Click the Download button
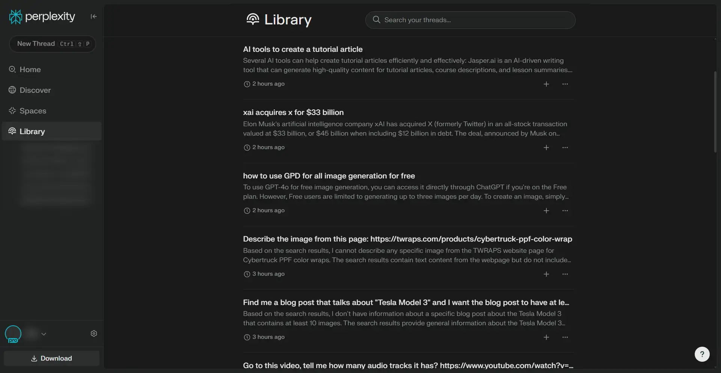721x373 pixels. [x=52, y=358]
